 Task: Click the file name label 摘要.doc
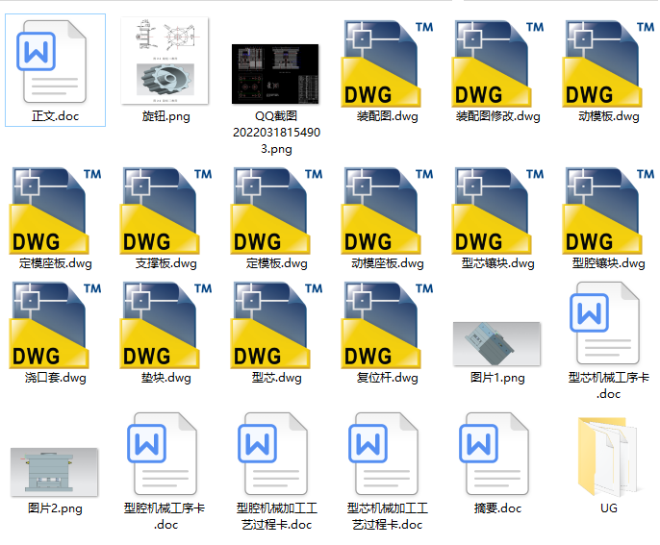pos(497,508)
